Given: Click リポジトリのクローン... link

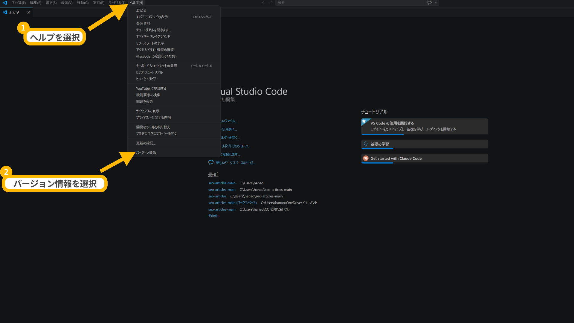Looking at the screenshot, I should pos(236,146).
